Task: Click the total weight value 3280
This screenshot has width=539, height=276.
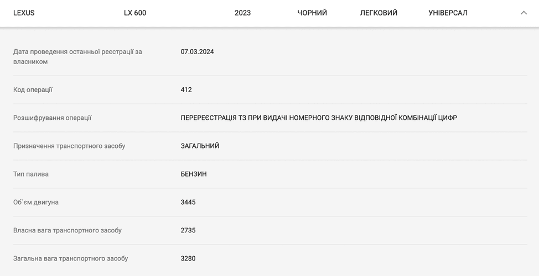Action: (188, 259)
